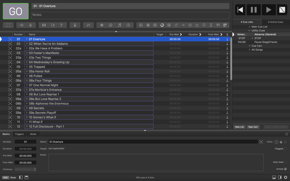Expand the 05 Trapped group cue

click(x=27, y=67)
